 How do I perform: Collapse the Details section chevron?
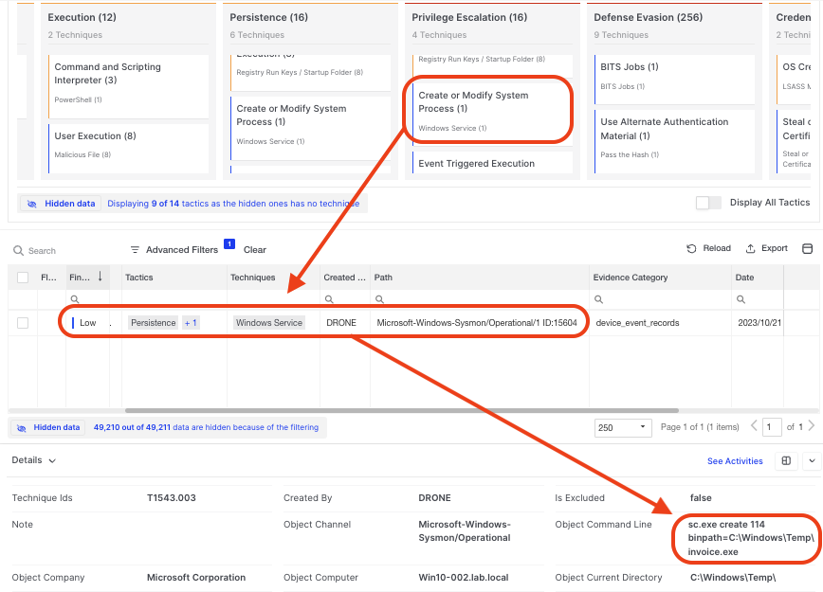[52, 461]
